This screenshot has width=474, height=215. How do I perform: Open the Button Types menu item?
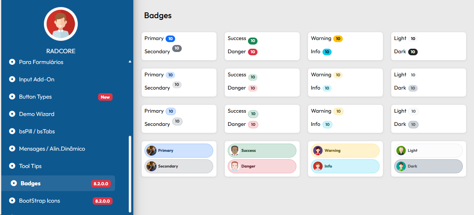[x=35, y=97]
